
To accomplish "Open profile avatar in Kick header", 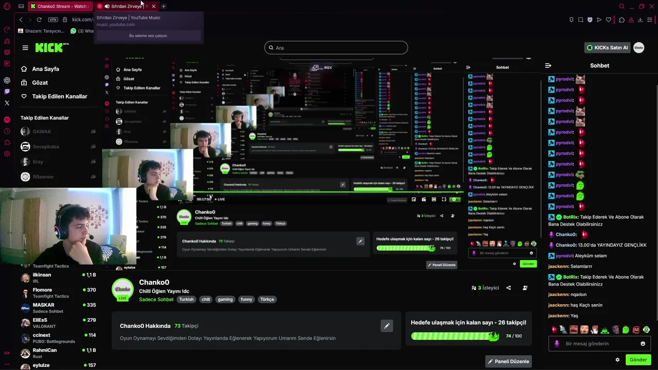I will [638, 47].
